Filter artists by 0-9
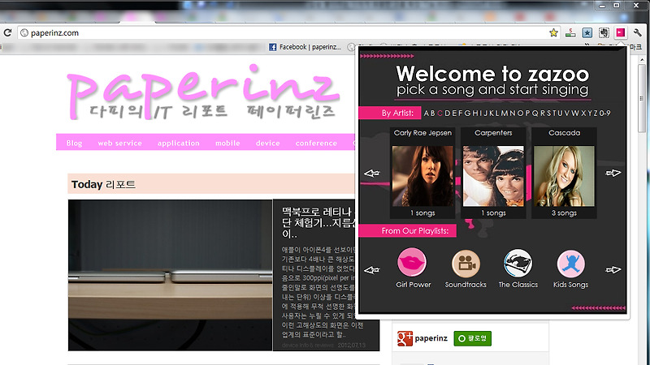The image size is (650, 365). (x=605, y=113)
